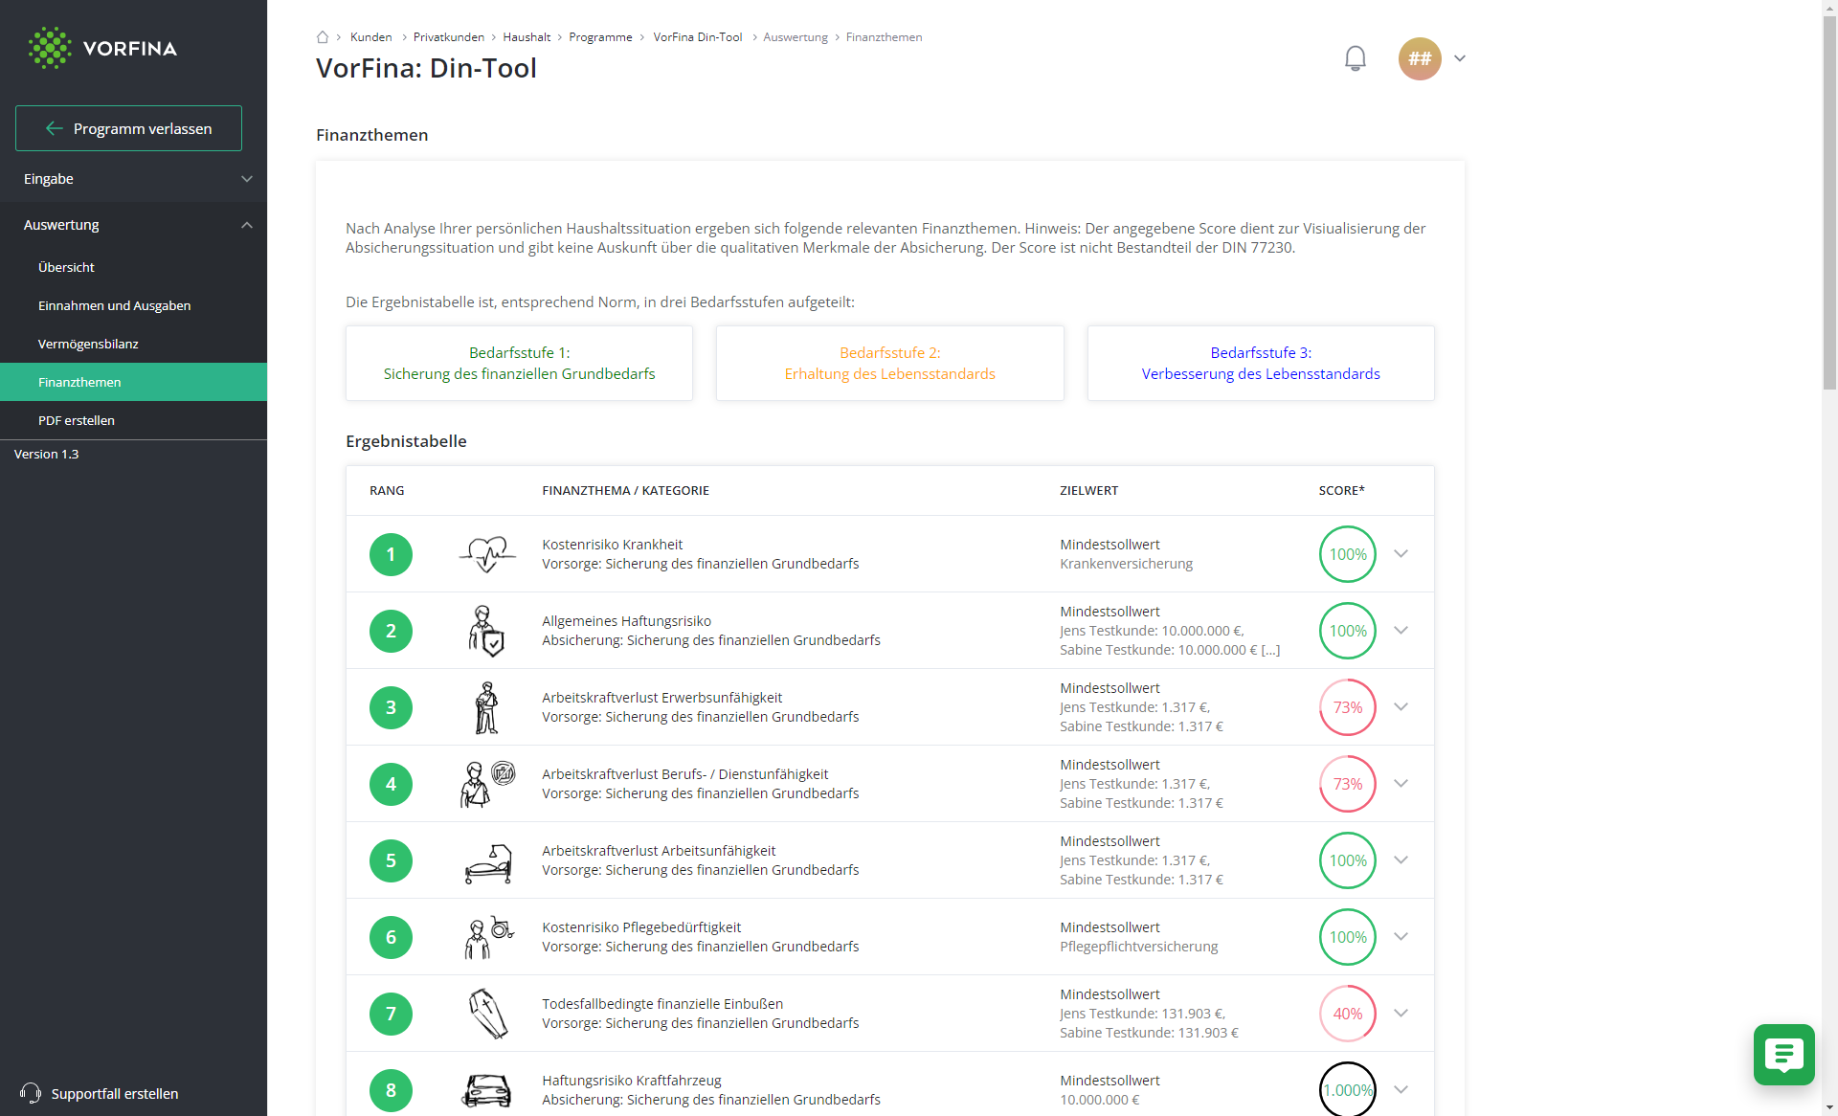Click the 73% score ring for Erwerbsunfähigkeit

(x=1348, y=707)
